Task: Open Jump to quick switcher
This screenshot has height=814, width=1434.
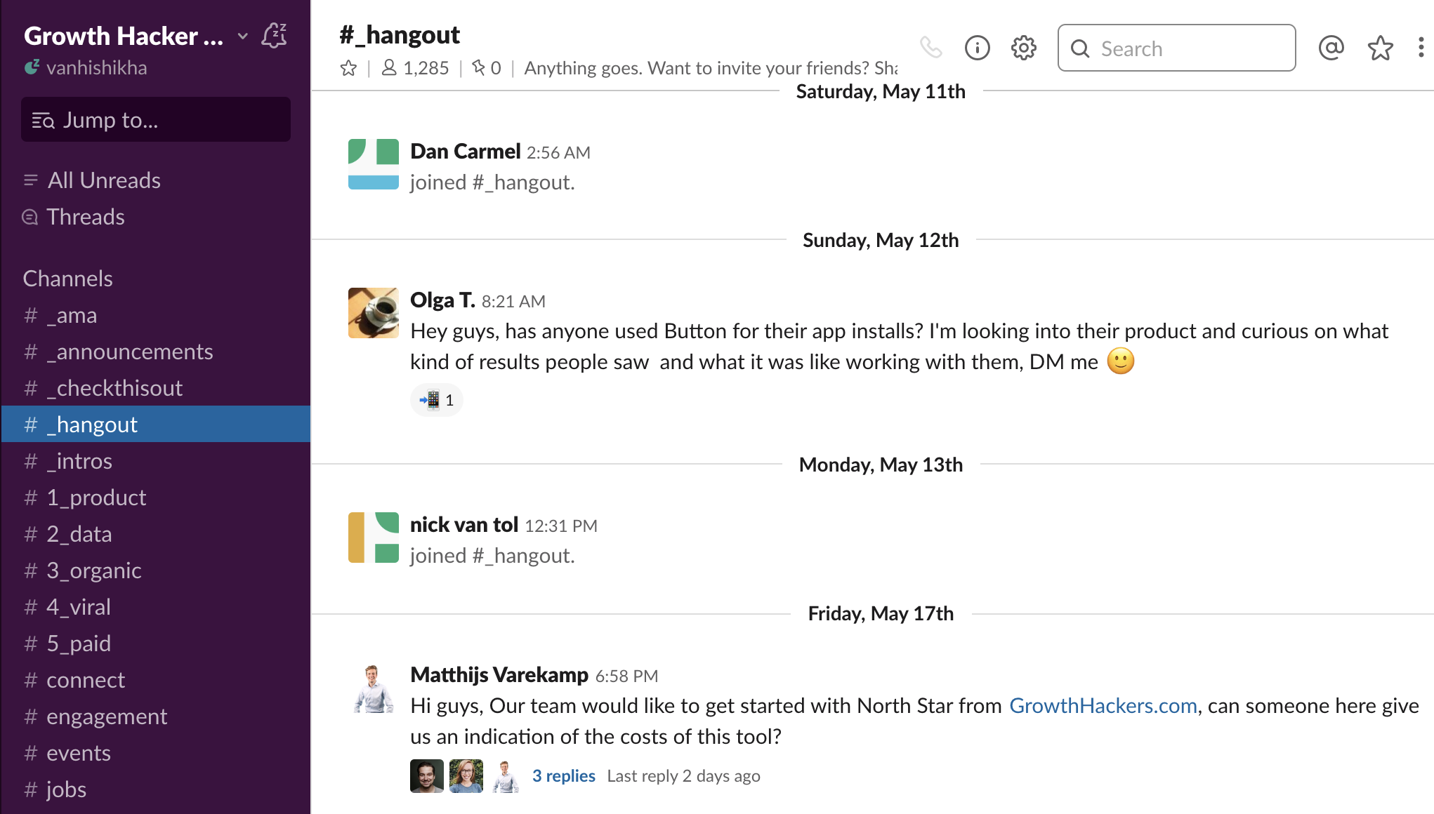Action: [155, 119]
